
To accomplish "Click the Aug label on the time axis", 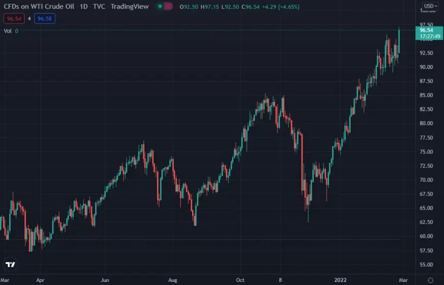I will (x=173, y=280).
